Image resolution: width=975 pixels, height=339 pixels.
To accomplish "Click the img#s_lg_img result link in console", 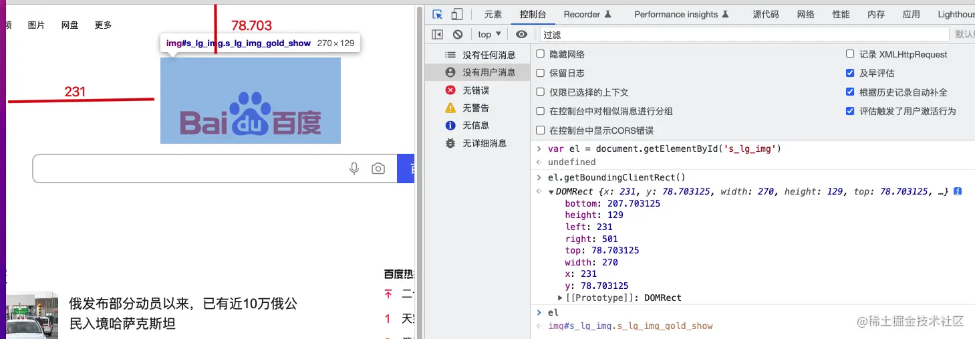I will [630, 326].
